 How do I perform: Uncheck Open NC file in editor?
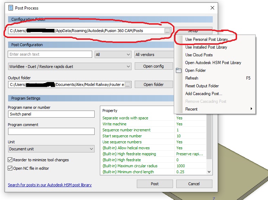(x=10, y=168)
